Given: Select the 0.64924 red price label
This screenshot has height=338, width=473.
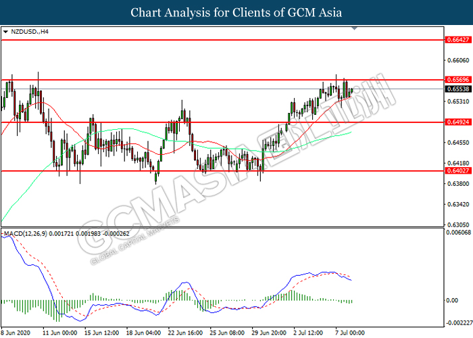Looking at the screenshot, I should (x=458, y=122).
